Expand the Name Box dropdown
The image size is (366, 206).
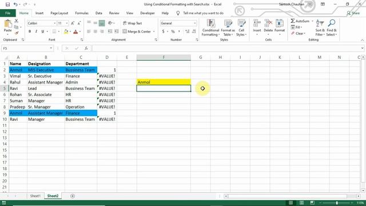coord(51,48)
